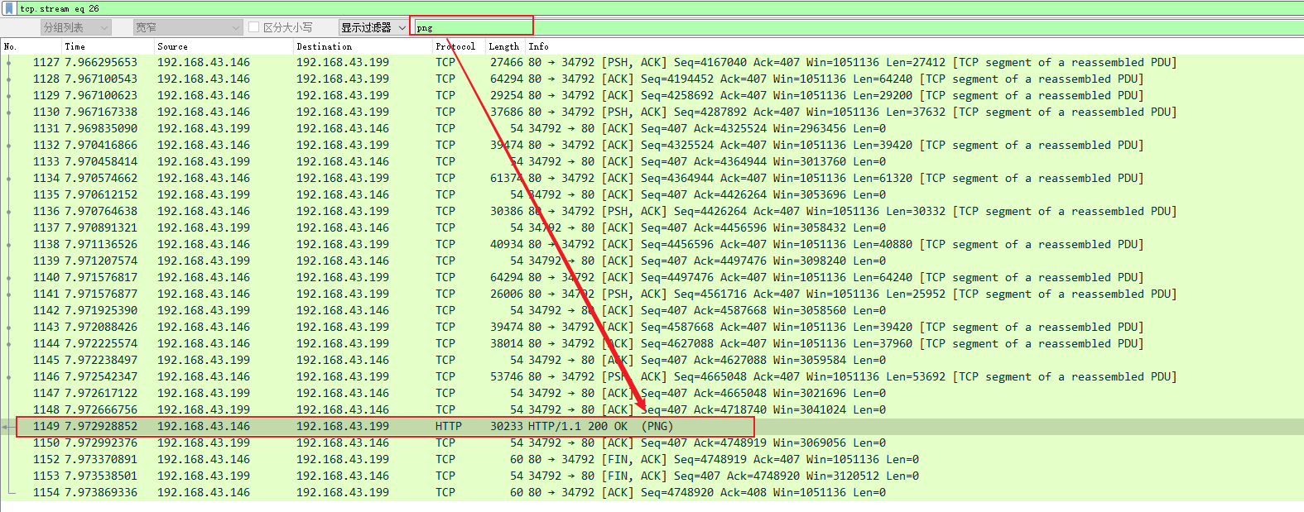1304x512 pixels.
Task: Sort by the Time column header
Action: pyautogui.click(x=75, y=46)
